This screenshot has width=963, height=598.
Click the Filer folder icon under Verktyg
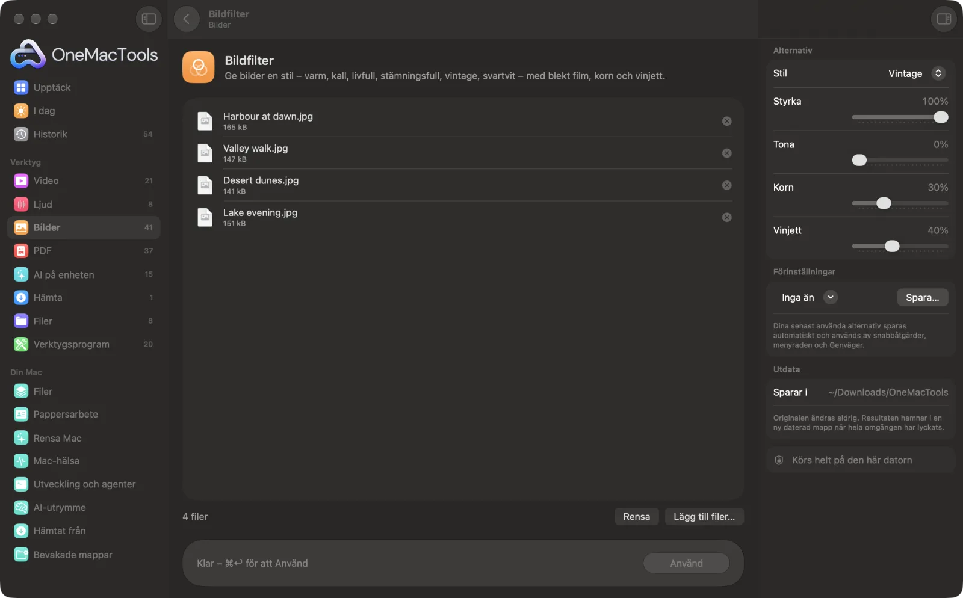(x=21, y=321)
